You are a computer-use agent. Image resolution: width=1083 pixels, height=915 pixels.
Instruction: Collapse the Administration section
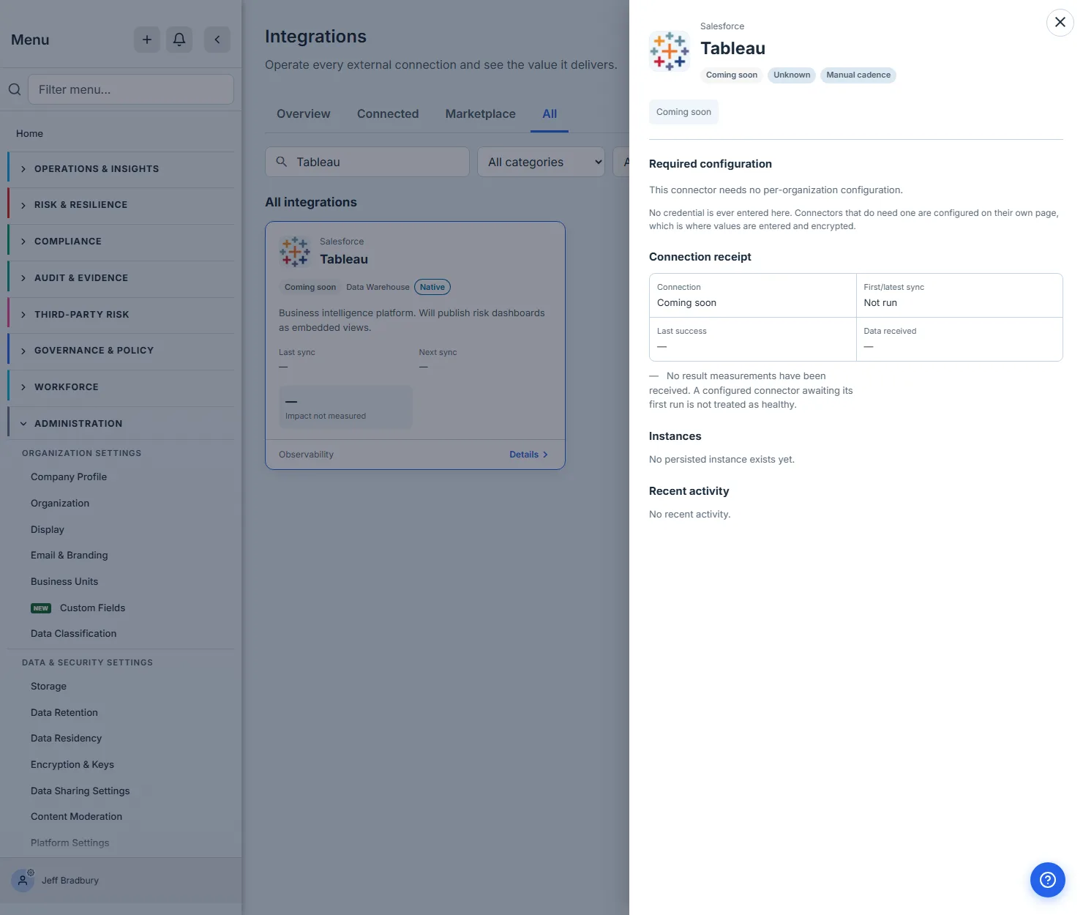coord(121,424)
